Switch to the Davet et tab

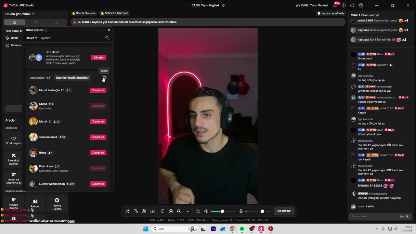pos(32,38)
